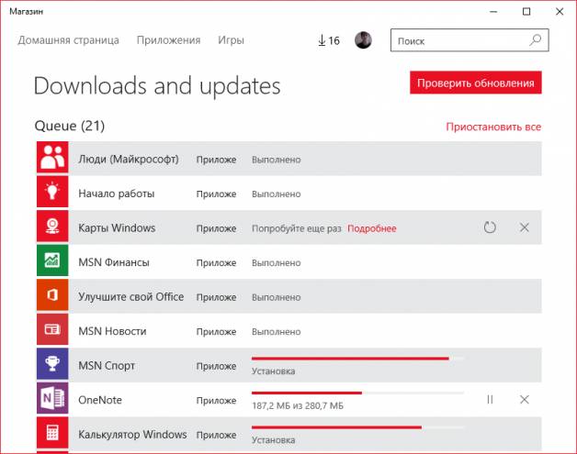Click Проверить обновления button

[476, 83]
